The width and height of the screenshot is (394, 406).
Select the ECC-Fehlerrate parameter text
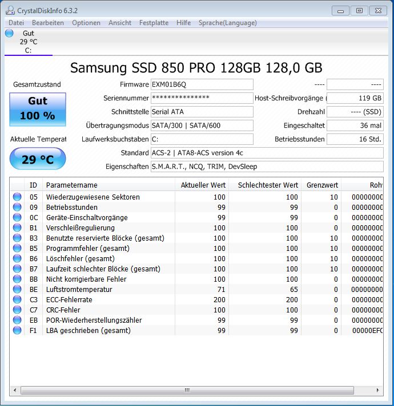coord(69,300)
